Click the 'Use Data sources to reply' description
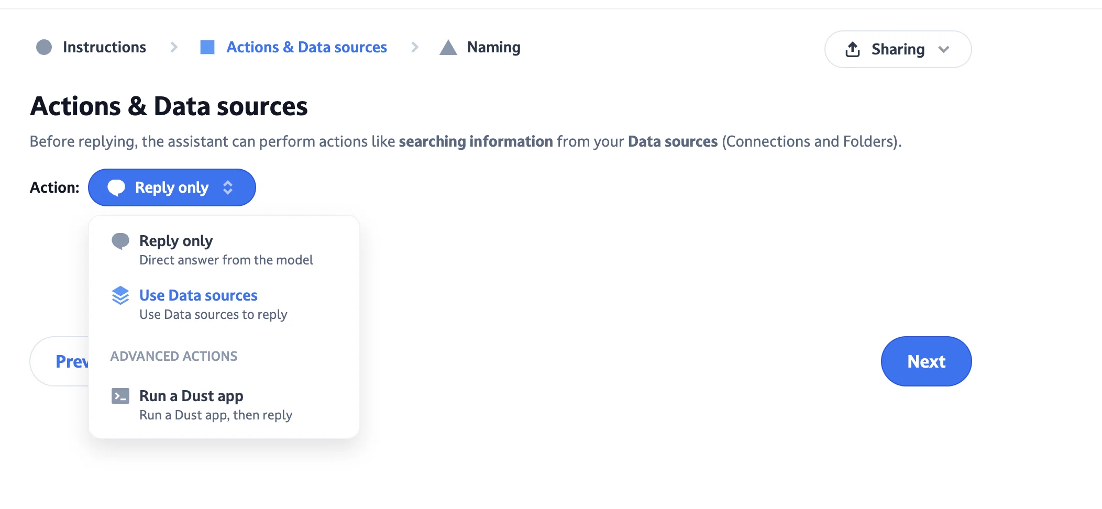The image size is (1102, 509). 213,315
